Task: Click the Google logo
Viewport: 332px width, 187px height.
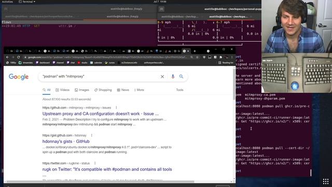Action: (x=19, y=77)
